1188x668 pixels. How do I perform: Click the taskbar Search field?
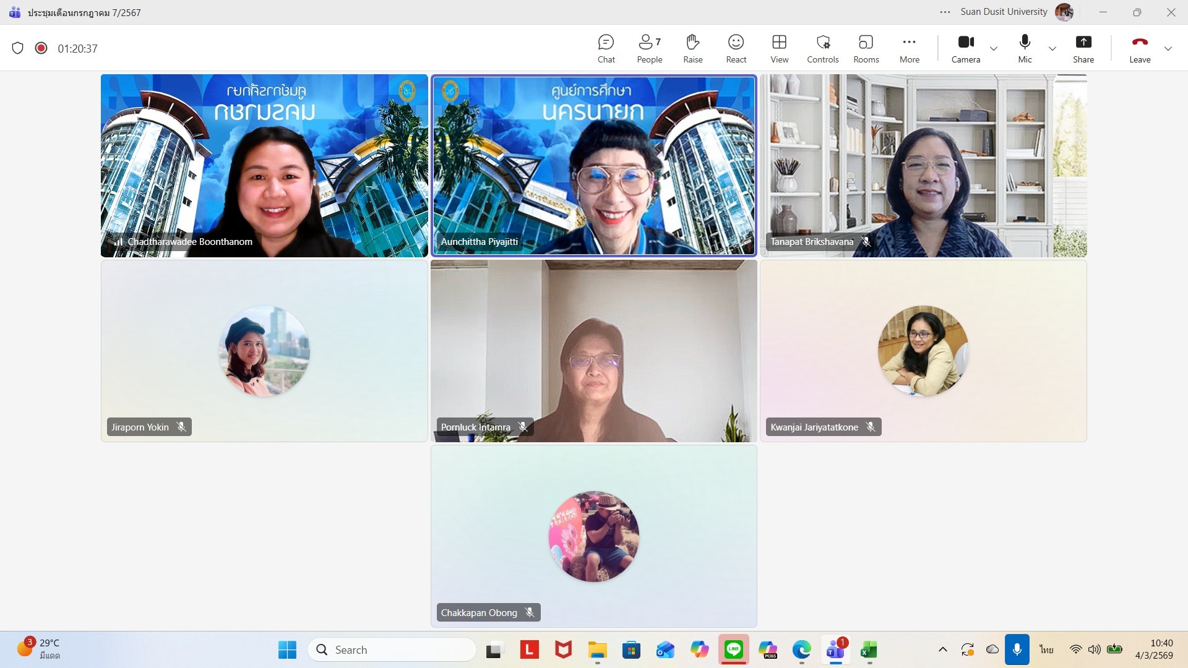point(392,649)
